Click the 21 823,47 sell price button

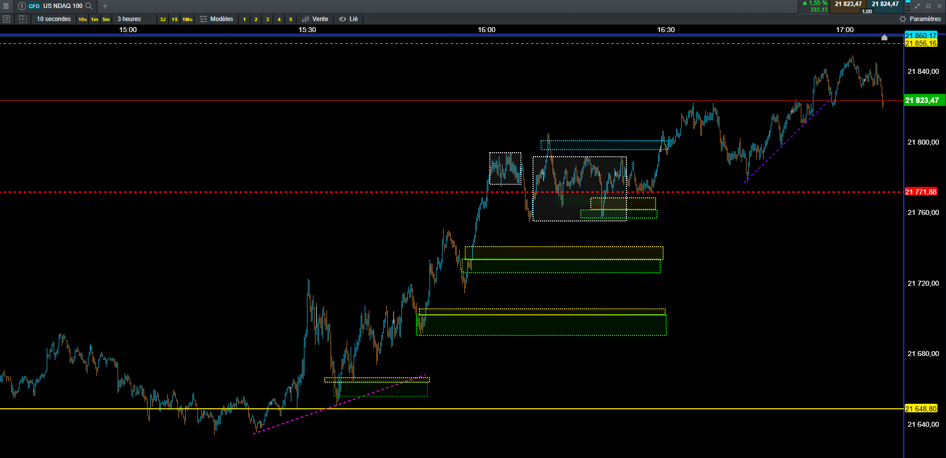click(848, 4)
